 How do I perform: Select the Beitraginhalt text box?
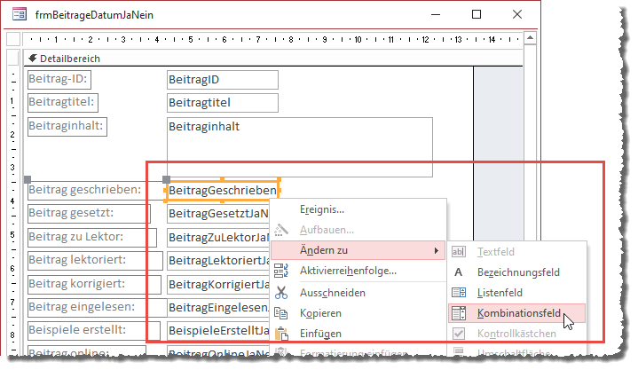tap(299, 147)
